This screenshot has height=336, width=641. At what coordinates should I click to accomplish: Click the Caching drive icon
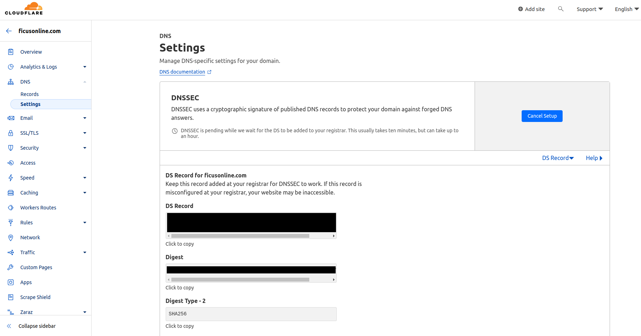point(11,193)
